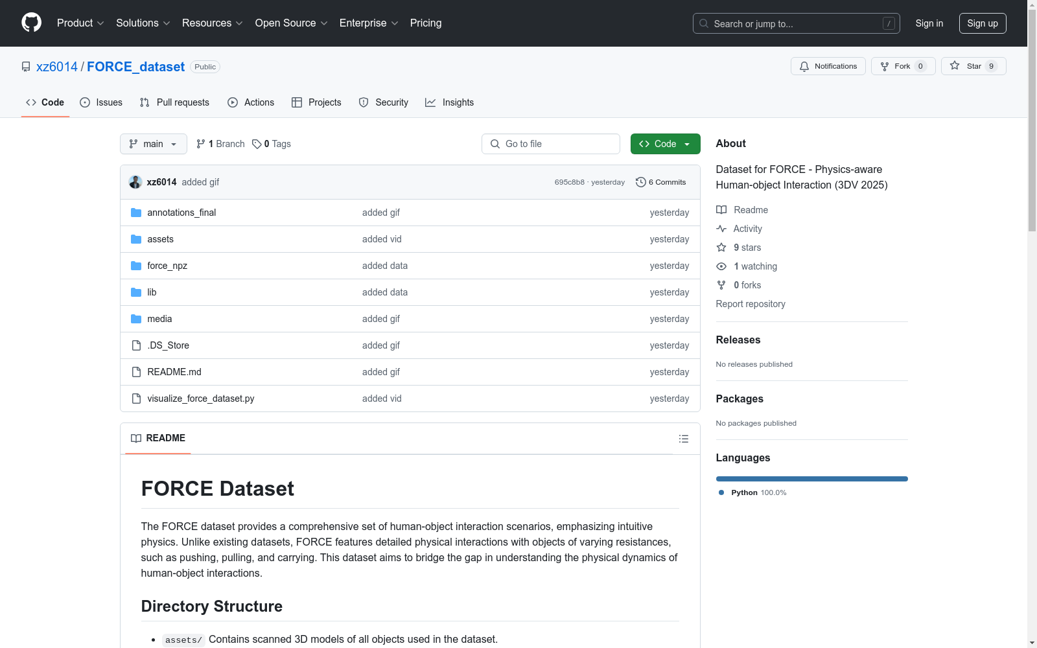The width and height of the screenshot is (1037, 648).
Task: Open the main branch selector dropdown
Action: [x=154, y=144]
